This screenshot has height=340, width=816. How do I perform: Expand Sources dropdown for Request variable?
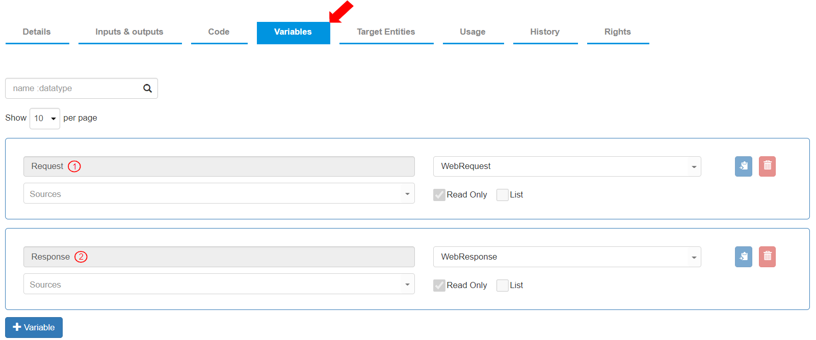pyautogui.click(x=219, y=194)
